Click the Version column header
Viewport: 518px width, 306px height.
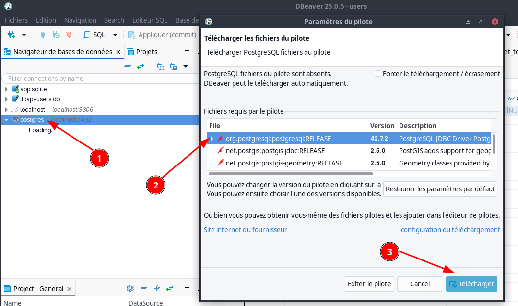coord(382,125)
